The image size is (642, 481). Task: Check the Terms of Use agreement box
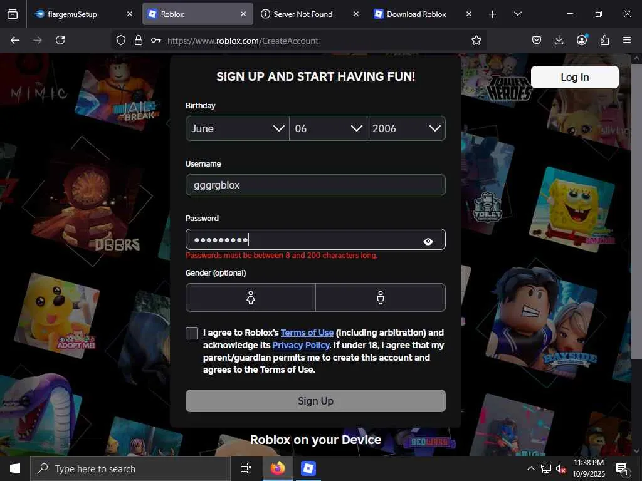coord(192,333)
